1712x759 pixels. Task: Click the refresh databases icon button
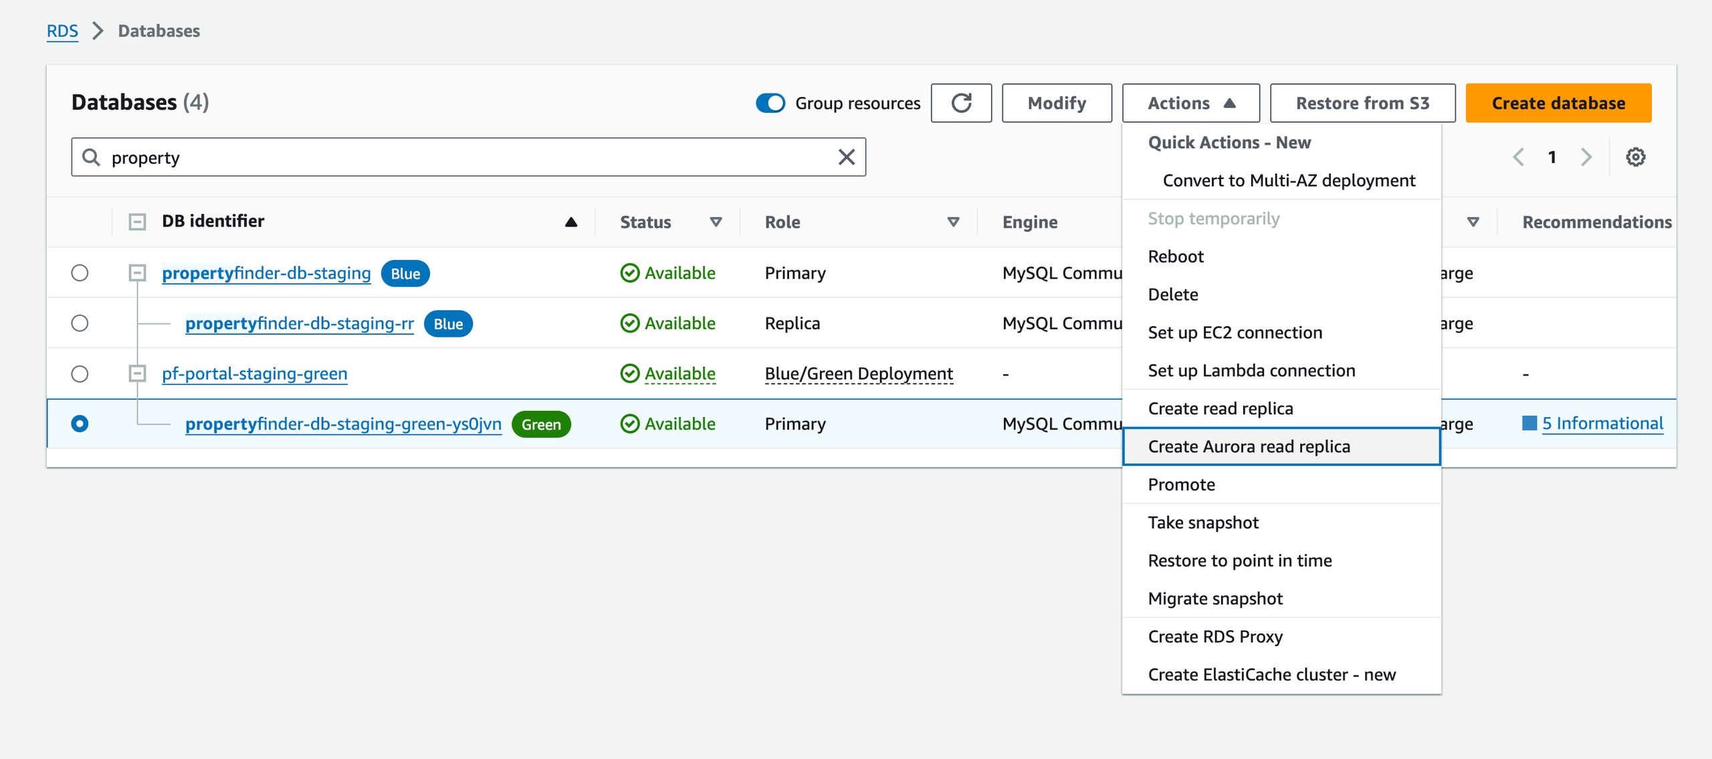pyautogui.click(x=961, y=103)
